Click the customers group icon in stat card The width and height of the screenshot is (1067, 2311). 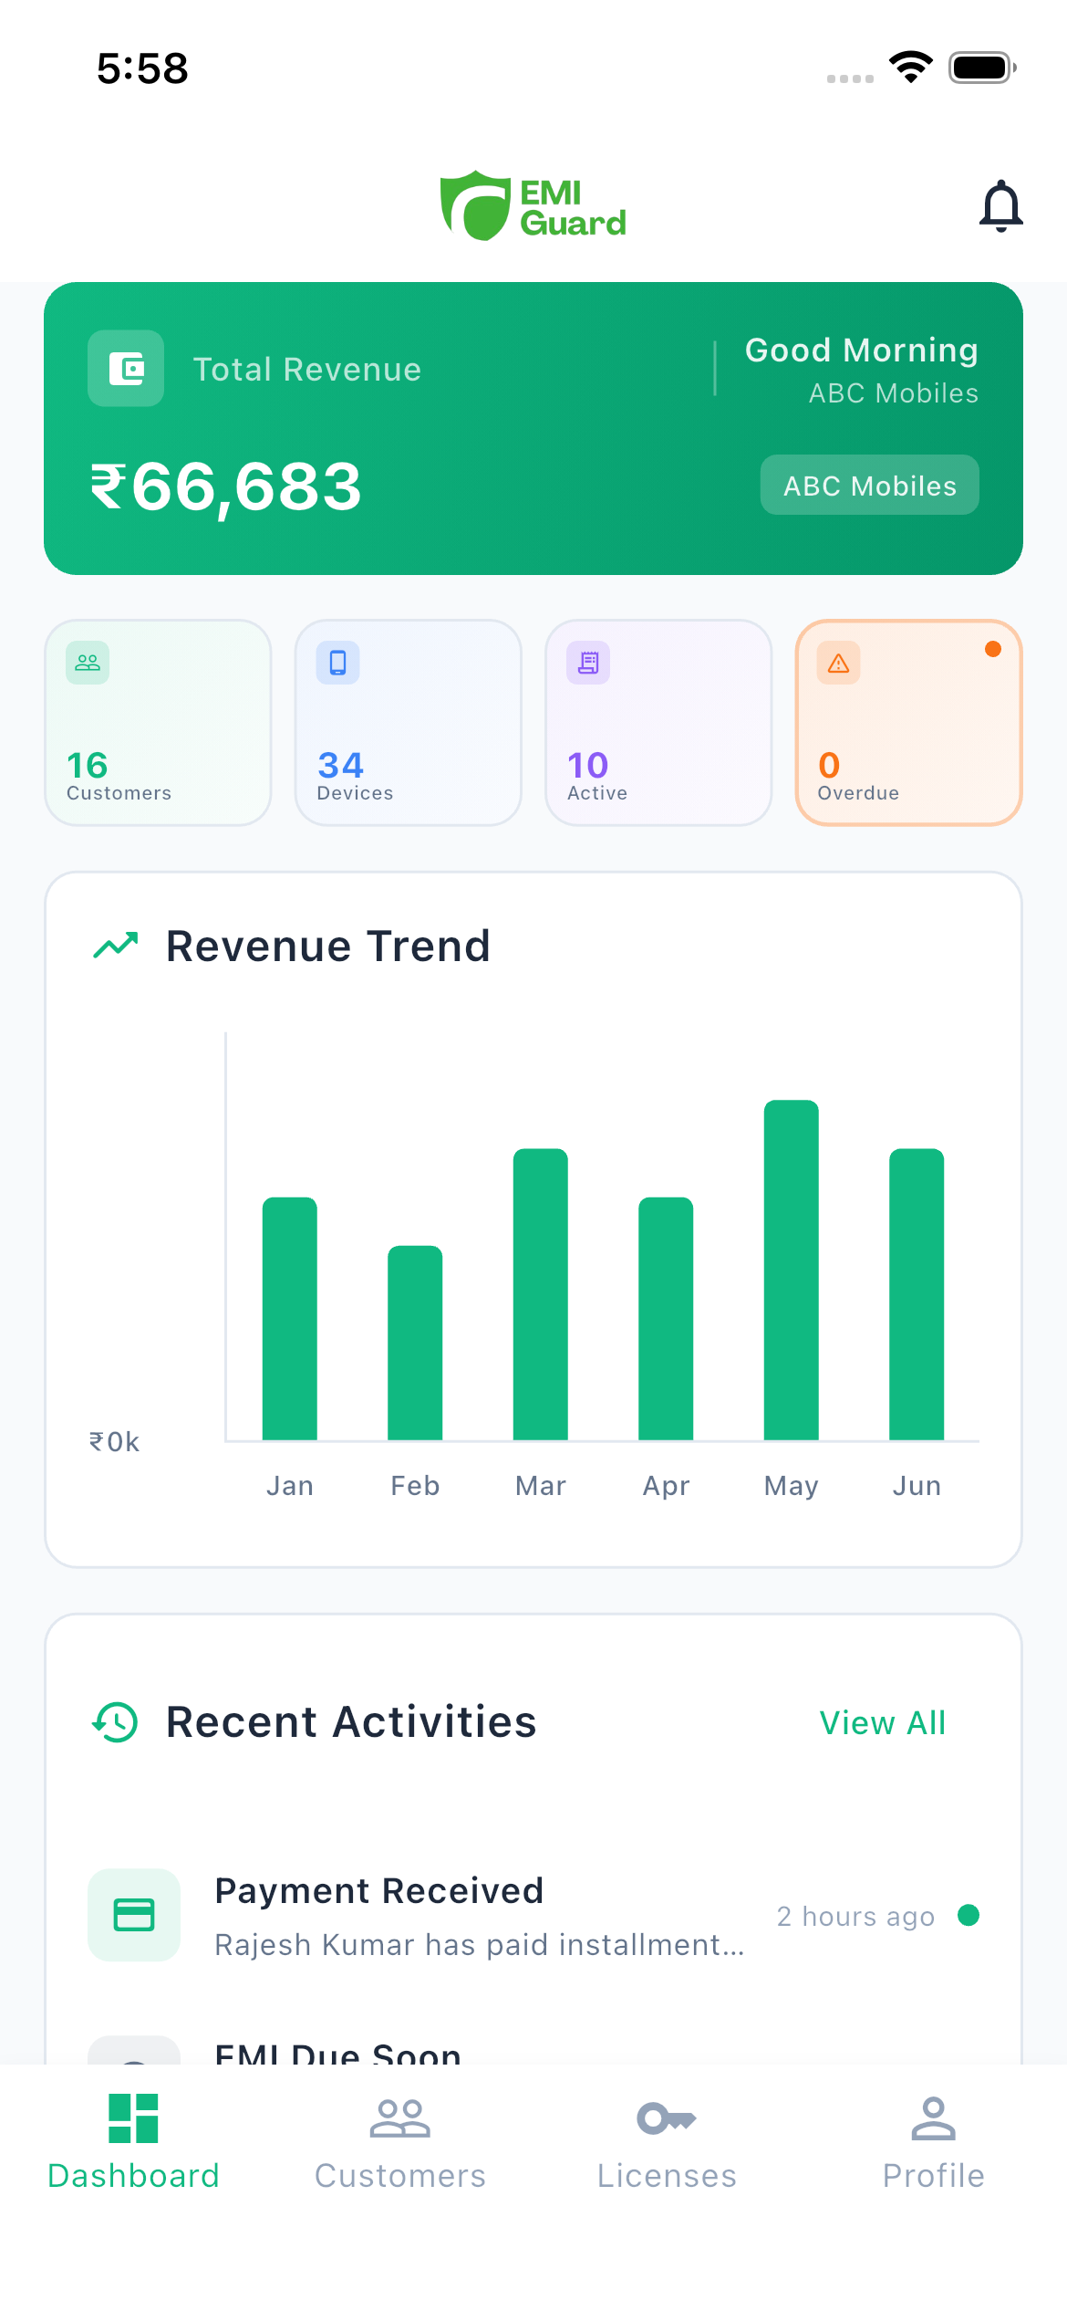tap(88, 664)
